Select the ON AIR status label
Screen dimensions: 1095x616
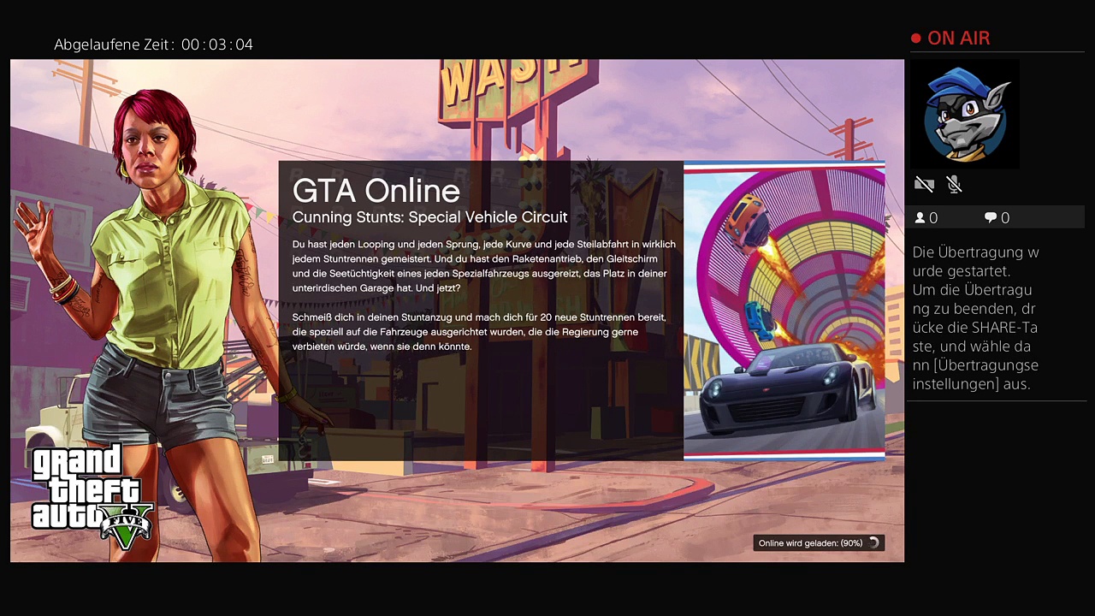click(958, 38)
